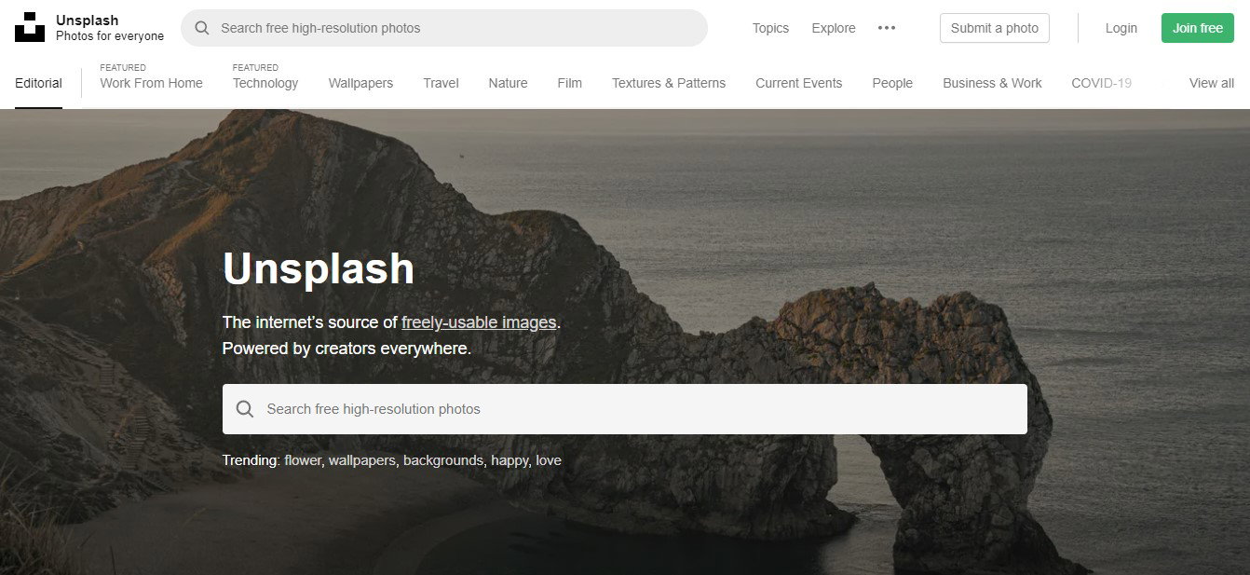Click trending term backgrounds

coord(443,460)
